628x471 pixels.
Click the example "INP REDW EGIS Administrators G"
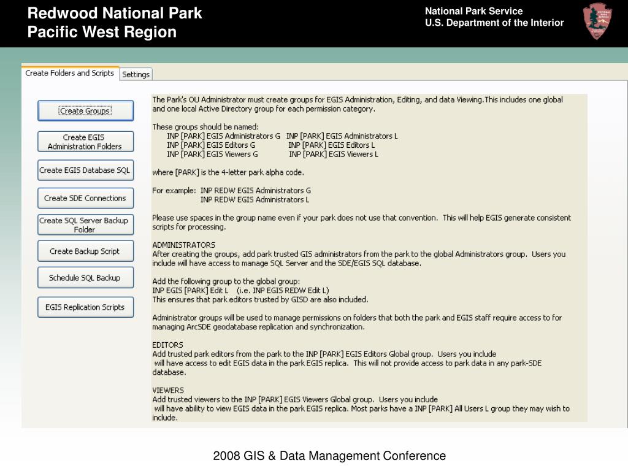(x=256, y=191)
